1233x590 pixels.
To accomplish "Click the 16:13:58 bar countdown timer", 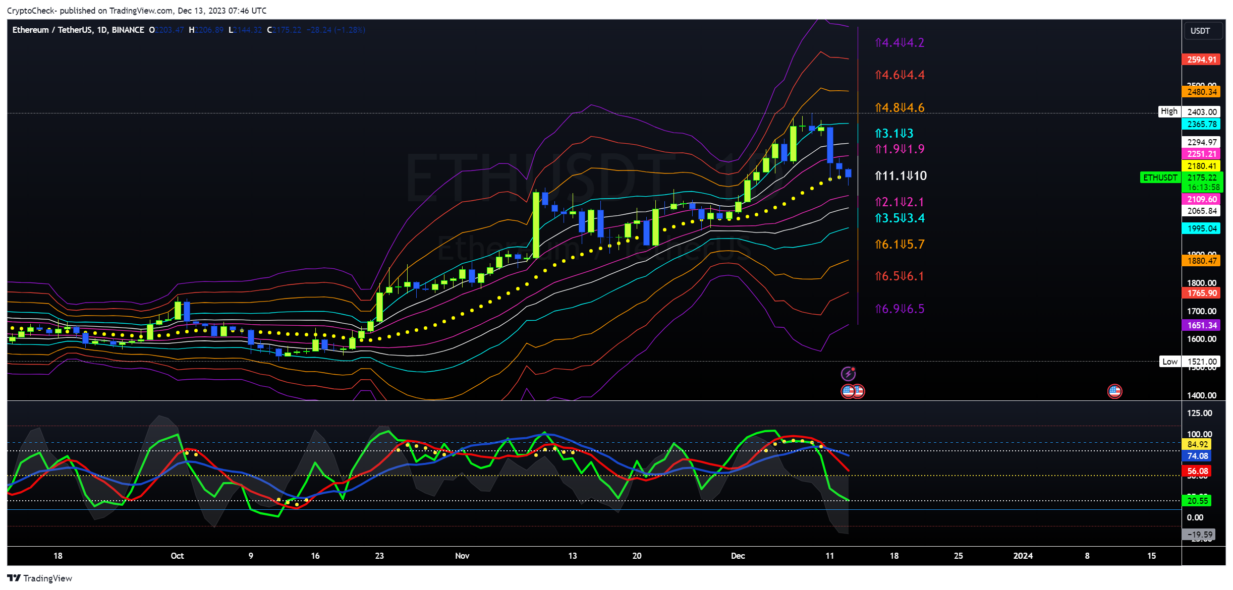I will tap(1203, 187).
